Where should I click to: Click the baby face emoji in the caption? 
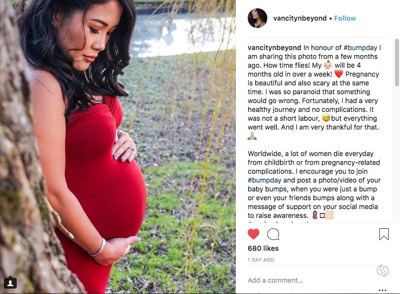(x=328, y=65)
